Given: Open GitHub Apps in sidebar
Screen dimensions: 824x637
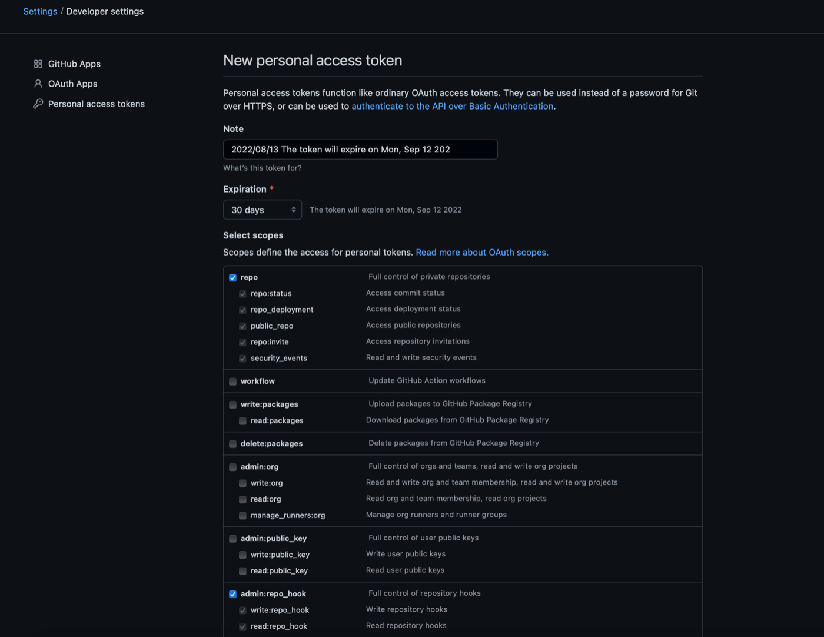Looking at the screenshot, I should pyautogui.click(x=74, y=64).
